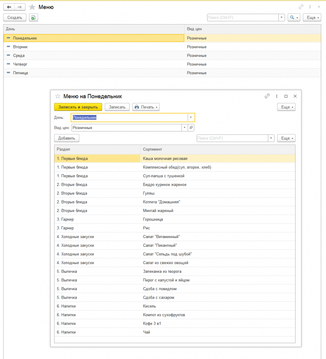Select the Рис row
The image size is (326, 359).
coord(175,228)
